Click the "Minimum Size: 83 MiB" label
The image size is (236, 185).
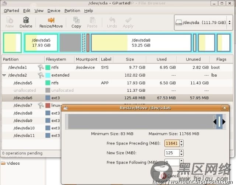point(112,134)
